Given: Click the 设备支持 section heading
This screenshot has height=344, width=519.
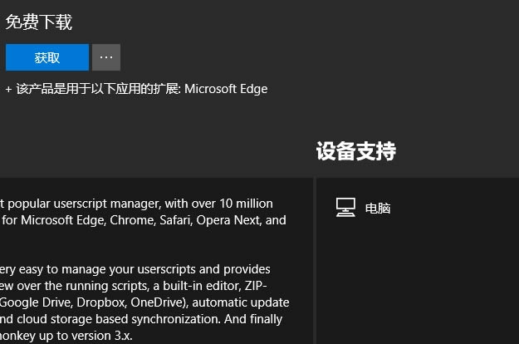Looking at the screenshot, I should pyautogui.click(x=355, y=151).
